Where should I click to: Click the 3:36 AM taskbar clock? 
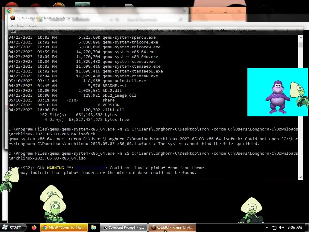coord(295,227)
